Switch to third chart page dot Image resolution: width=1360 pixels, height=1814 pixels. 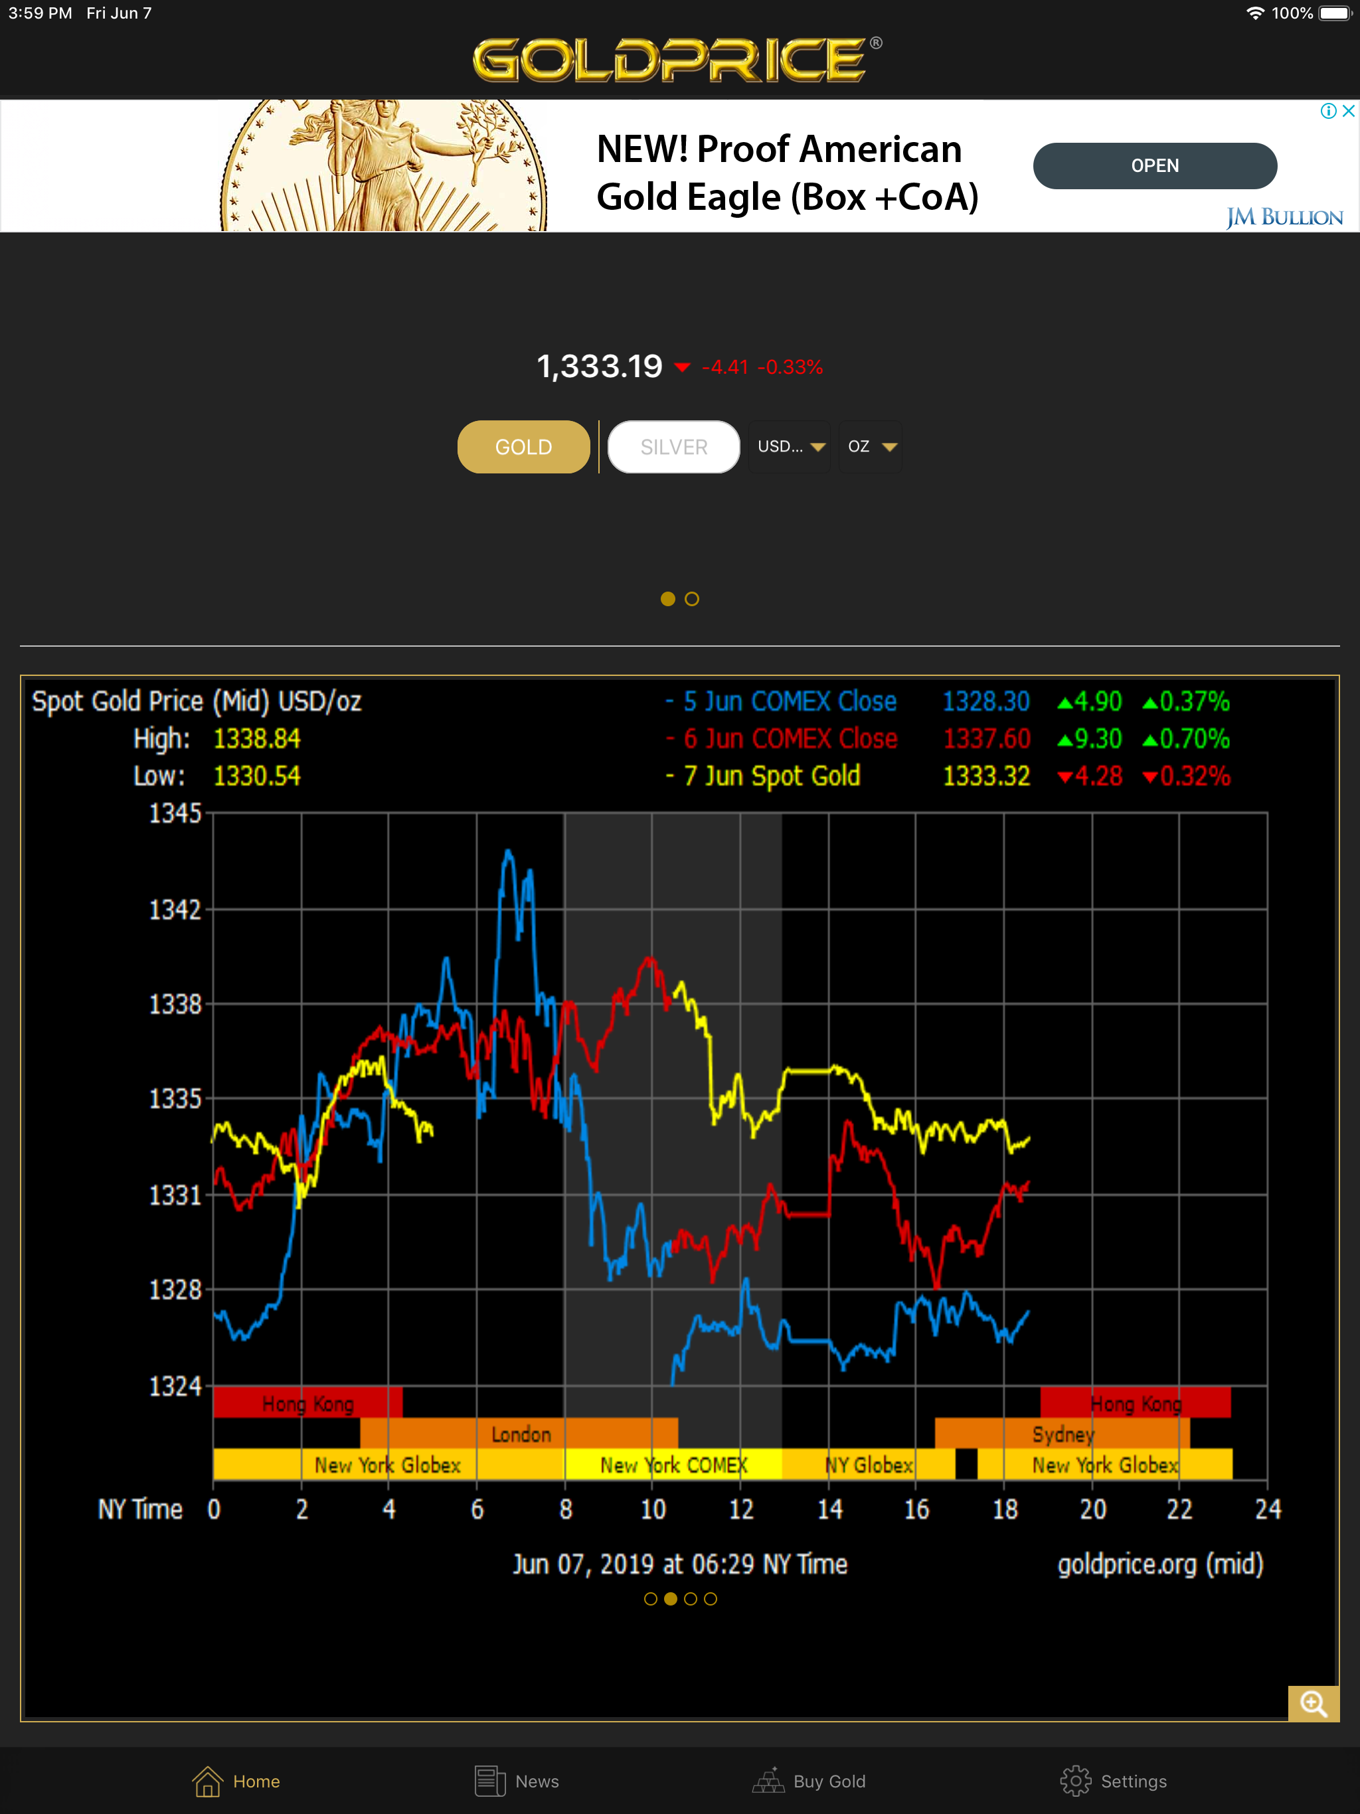click(691, 1598)
